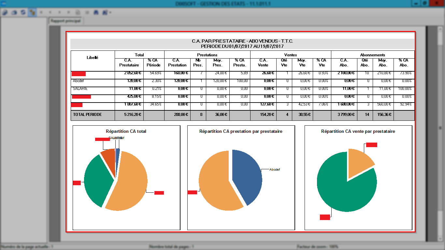Viewport: 445px width, 250px height.
Task: Toggle the group tree panel button
Action: pos(32,12)
